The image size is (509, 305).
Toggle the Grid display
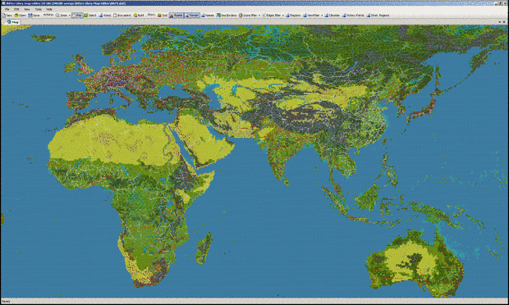(x=163, y=16)
